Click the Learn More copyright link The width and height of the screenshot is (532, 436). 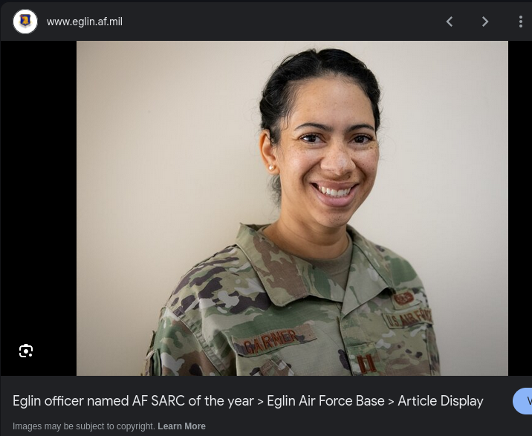click(181, 426)
